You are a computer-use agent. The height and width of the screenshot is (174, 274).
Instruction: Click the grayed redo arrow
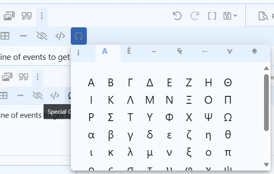point(195,16)
